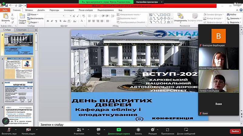
Task: Toggle bold Ж formatting
Action: pyautogui.click(x=48, y=21)
